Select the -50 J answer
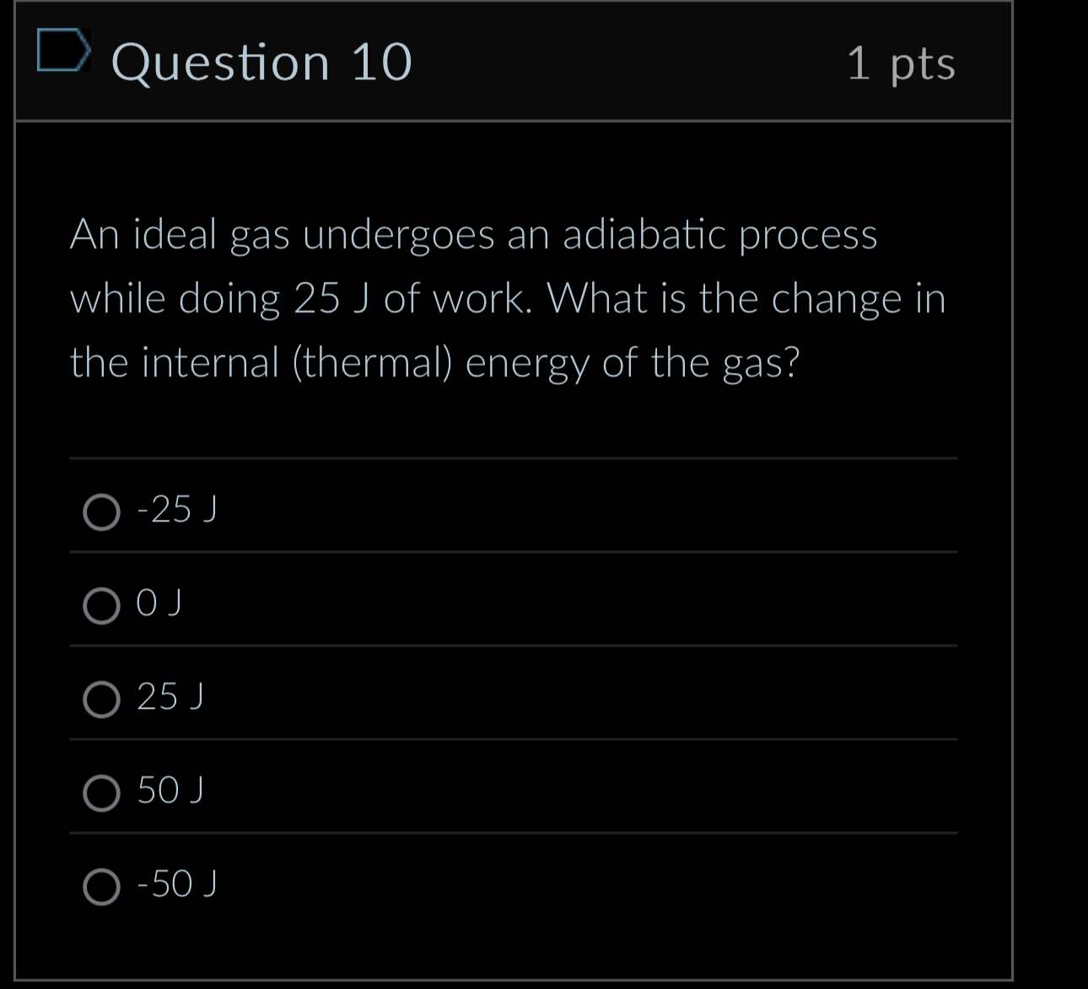Image resolution: width=1088 pixels, height=989 pixels. pyautogui.click(x=101, y=886)
